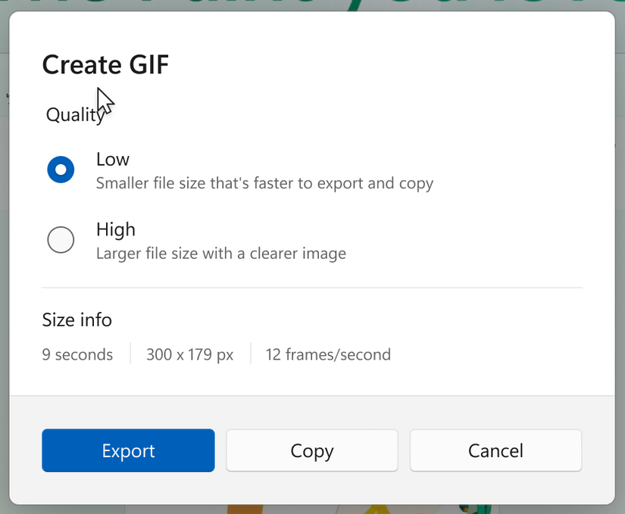
Task: Click the High option description text
Action: 220,254
